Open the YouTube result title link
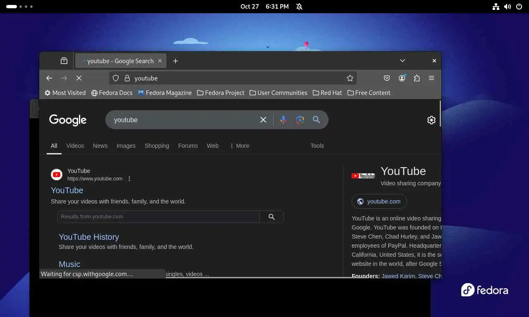This screenshot has width=529, height=317. (67, 190)
